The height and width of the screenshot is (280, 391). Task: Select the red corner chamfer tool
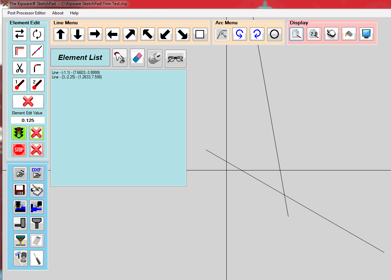pos(20,51)
